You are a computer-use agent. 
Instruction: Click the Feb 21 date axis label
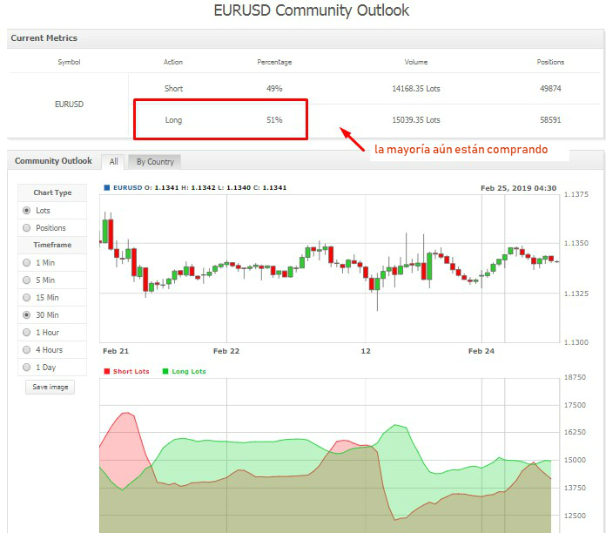pos(116,351)
